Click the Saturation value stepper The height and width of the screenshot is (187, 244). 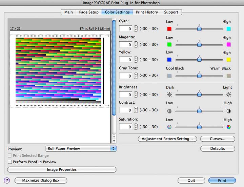[x=136, y=126]
